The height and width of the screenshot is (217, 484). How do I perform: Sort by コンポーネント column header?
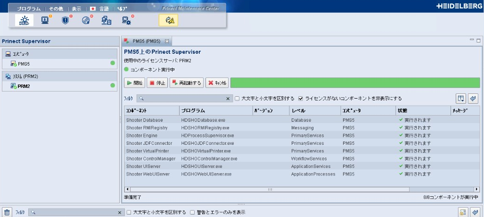tap(152, 110)
